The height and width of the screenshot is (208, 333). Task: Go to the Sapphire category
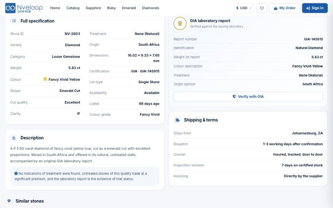click(93, 8)
